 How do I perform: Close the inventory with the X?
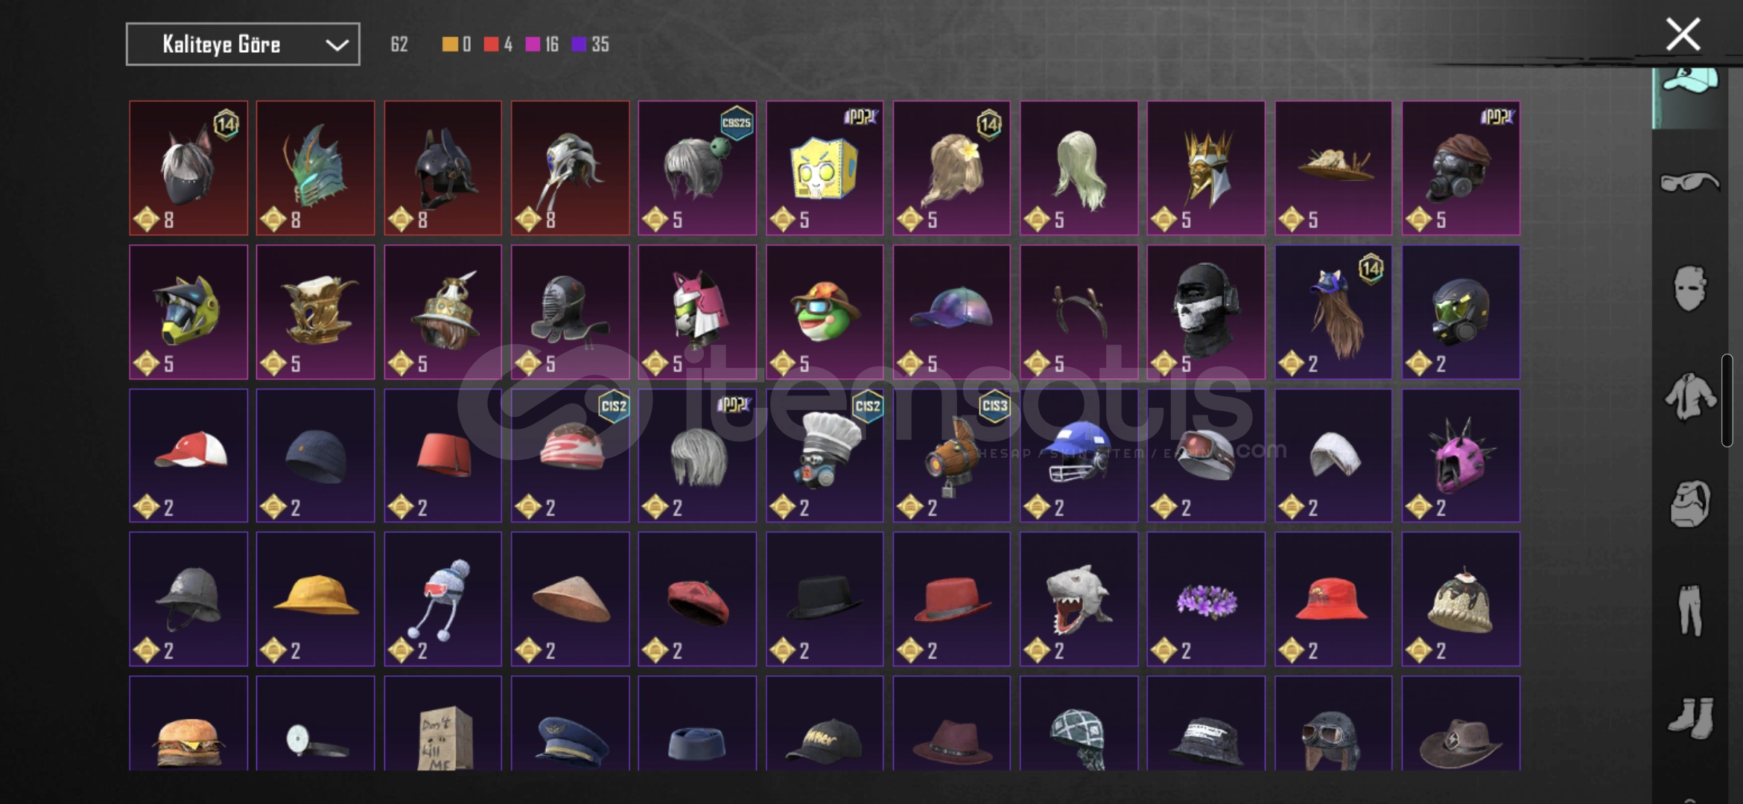point(1683,34)
